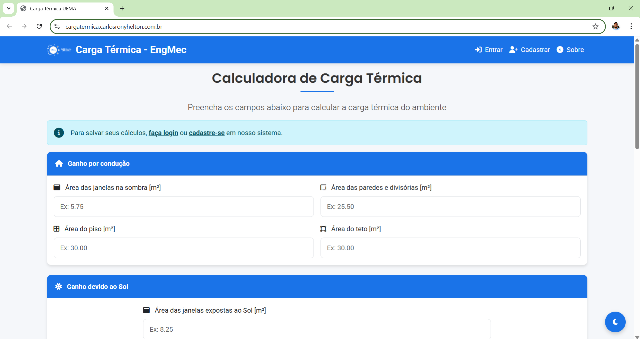Viewport: 640px width, 339px height.
Task: Click the sun icon in Ganho devido ao Sol header
Action: 59,287
